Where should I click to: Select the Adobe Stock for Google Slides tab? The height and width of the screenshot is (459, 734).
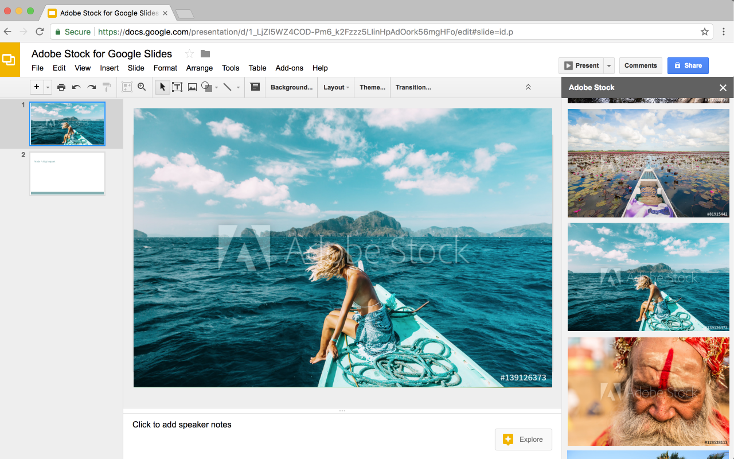pos(107,13)
